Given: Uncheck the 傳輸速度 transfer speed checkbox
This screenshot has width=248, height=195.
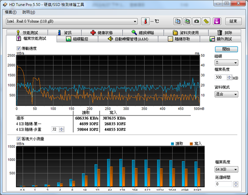Looking at the screenshot, I should (x=18, y=48).
